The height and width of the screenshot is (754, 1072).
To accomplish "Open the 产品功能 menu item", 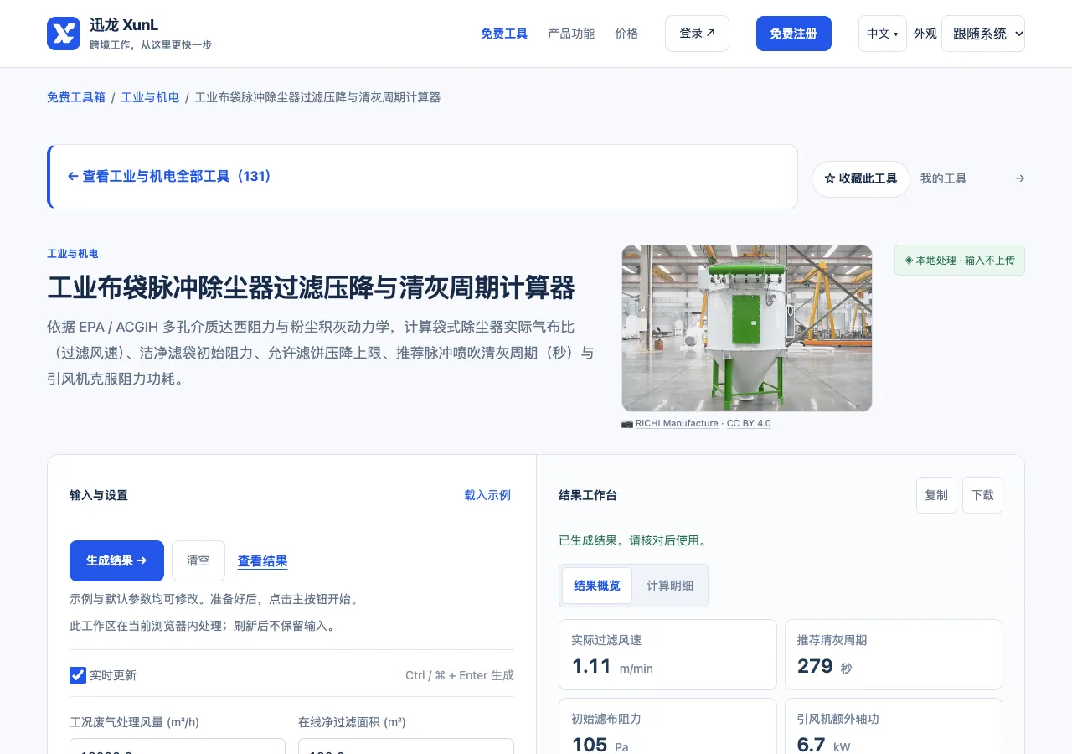I will pos(571,34).
